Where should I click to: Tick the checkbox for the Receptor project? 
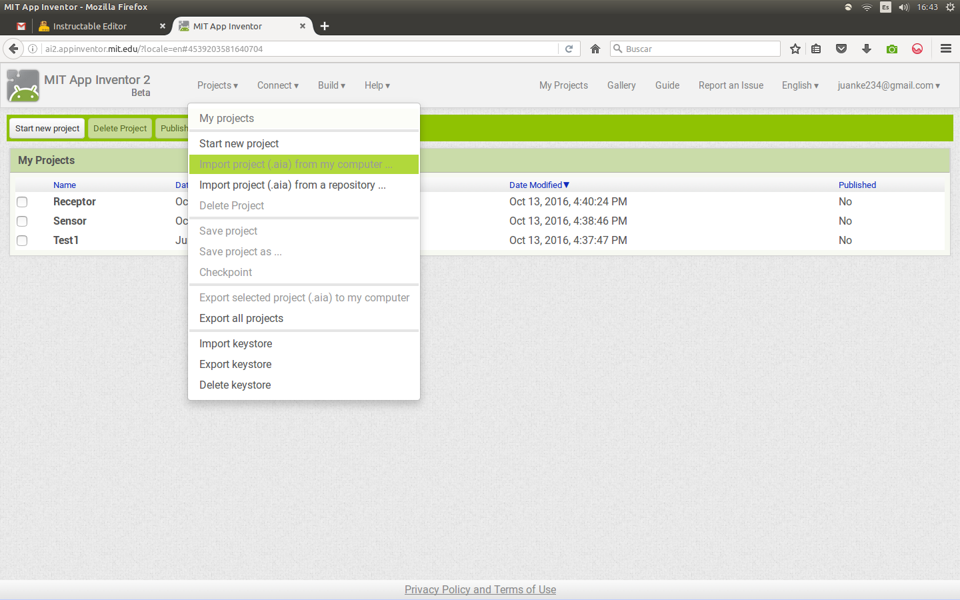[x=22, y=202]
